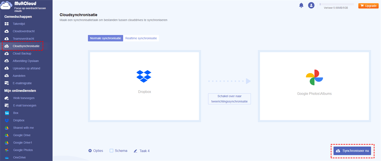Viewport: 381px width, 161px height.
Task: Click the Dropbox icon in sidebar
Action: pyautogui.click(x=7, y=120)
